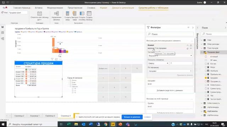
Task: Click Mark as date table icon
Action: pos(39,13)
